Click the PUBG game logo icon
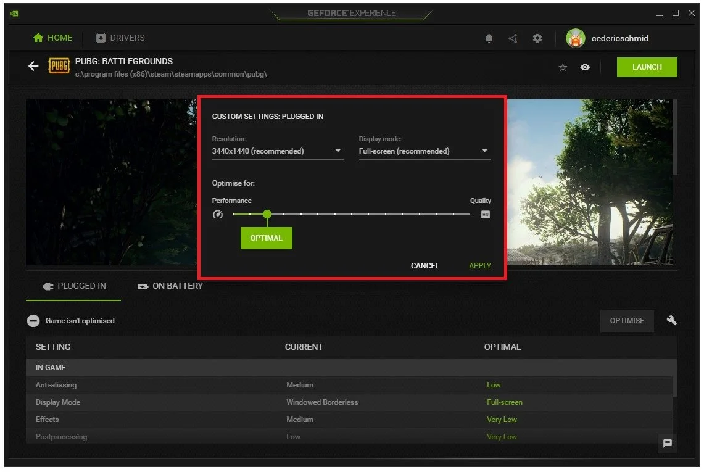The height and width of the screenshot is (472, 704). tap(59, 65)
